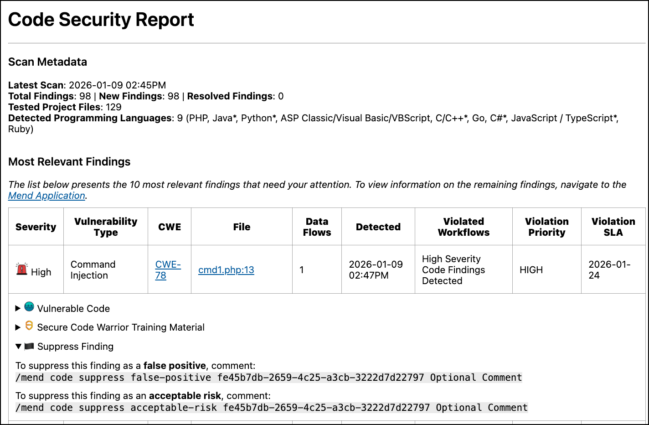Click the false-positive suppress command text
The height and width of the screenshot is (425, 649).
click(269, 378)
